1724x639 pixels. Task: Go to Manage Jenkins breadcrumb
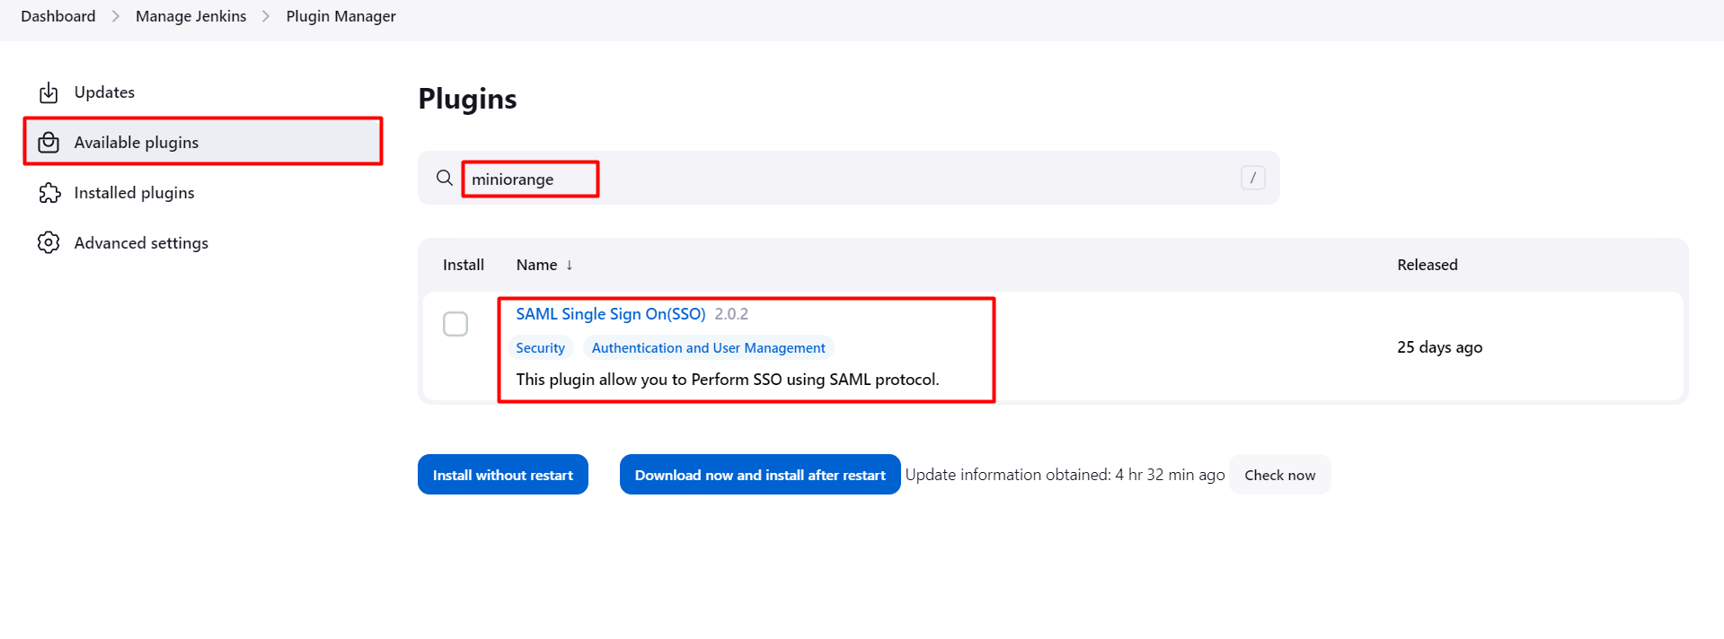coord(190,16)
